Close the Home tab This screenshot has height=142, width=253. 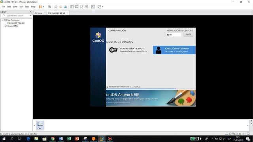[x=45, y=13]
